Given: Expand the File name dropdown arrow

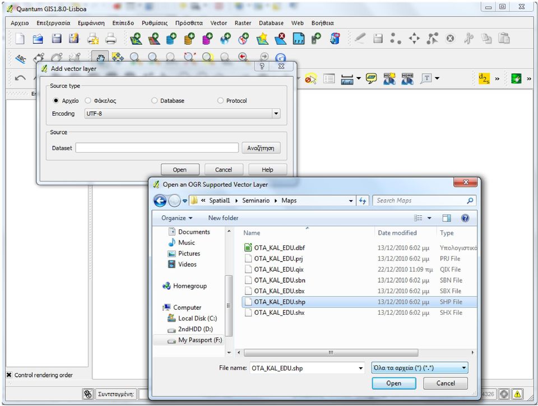Looking at the screenshot, I should tap(360, 369).
